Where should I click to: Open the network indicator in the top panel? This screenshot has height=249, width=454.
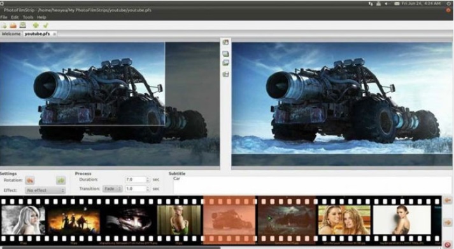pos(371,3)
